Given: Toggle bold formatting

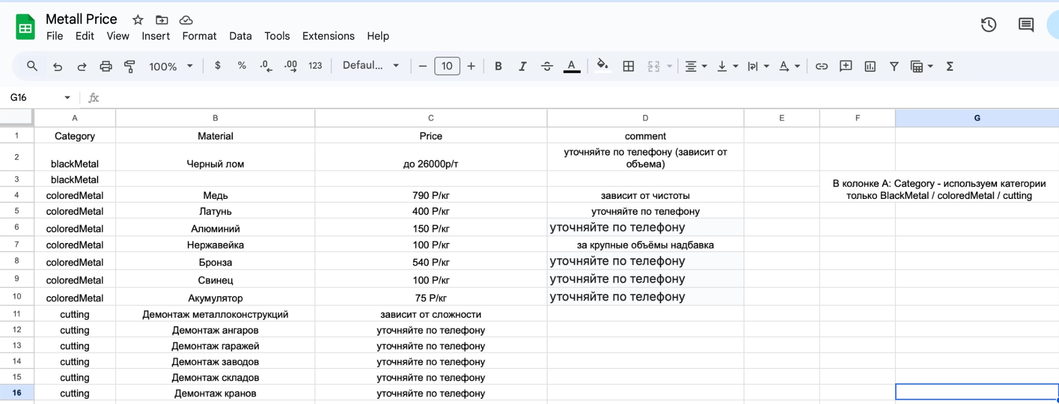Looking at the screenshot, I should [x=498, y=66].
